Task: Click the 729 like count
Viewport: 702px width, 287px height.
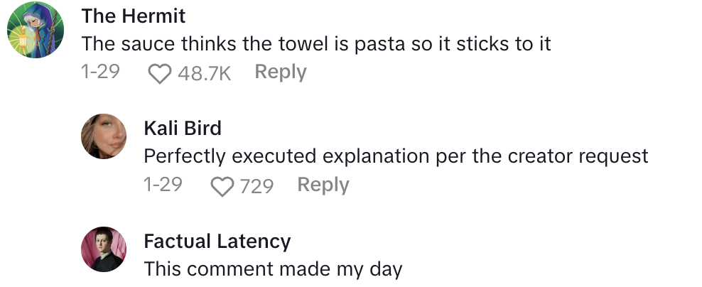Action: coord(256,186)
